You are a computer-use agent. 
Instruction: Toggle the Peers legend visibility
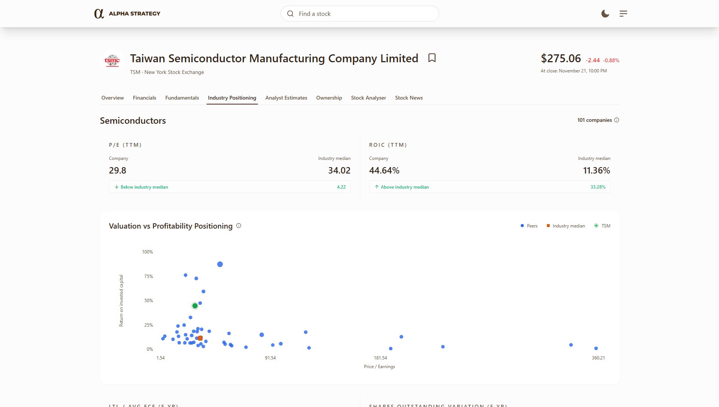529,226
